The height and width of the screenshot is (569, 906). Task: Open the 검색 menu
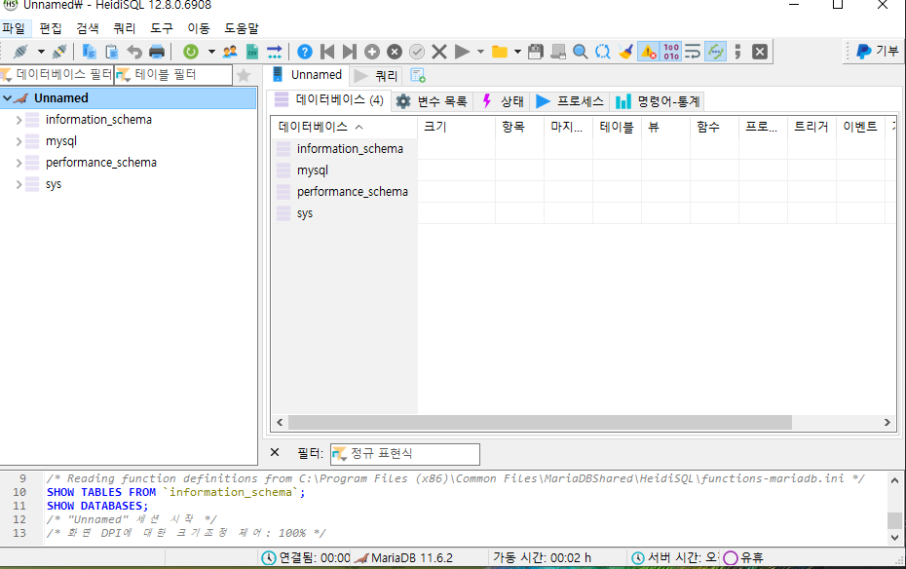click(x=88, y=28)
